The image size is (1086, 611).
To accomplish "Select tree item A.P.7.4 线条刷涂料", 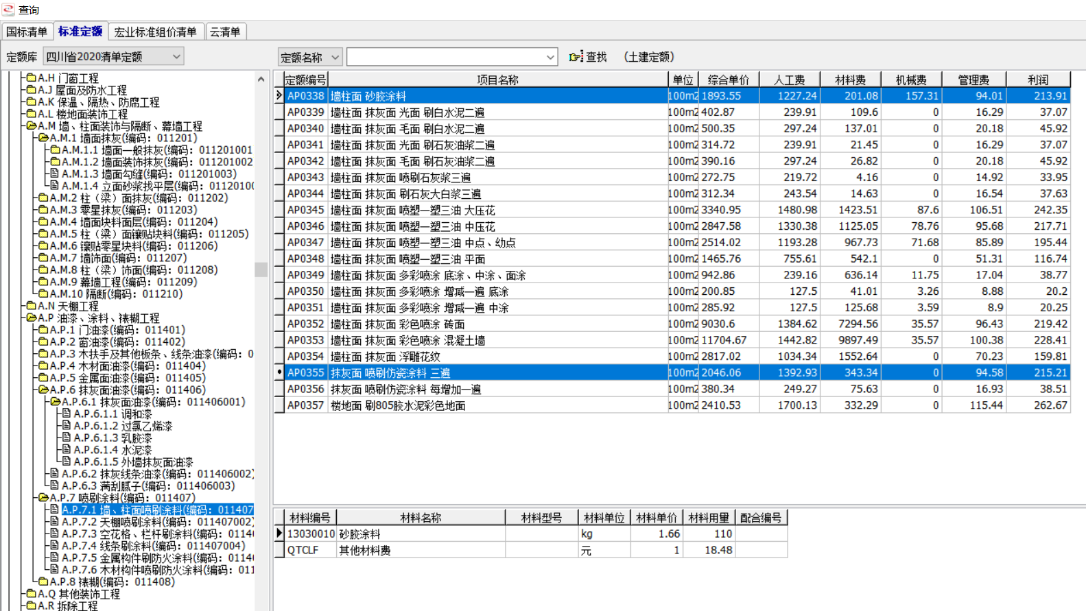I will [x=153, y=546].
